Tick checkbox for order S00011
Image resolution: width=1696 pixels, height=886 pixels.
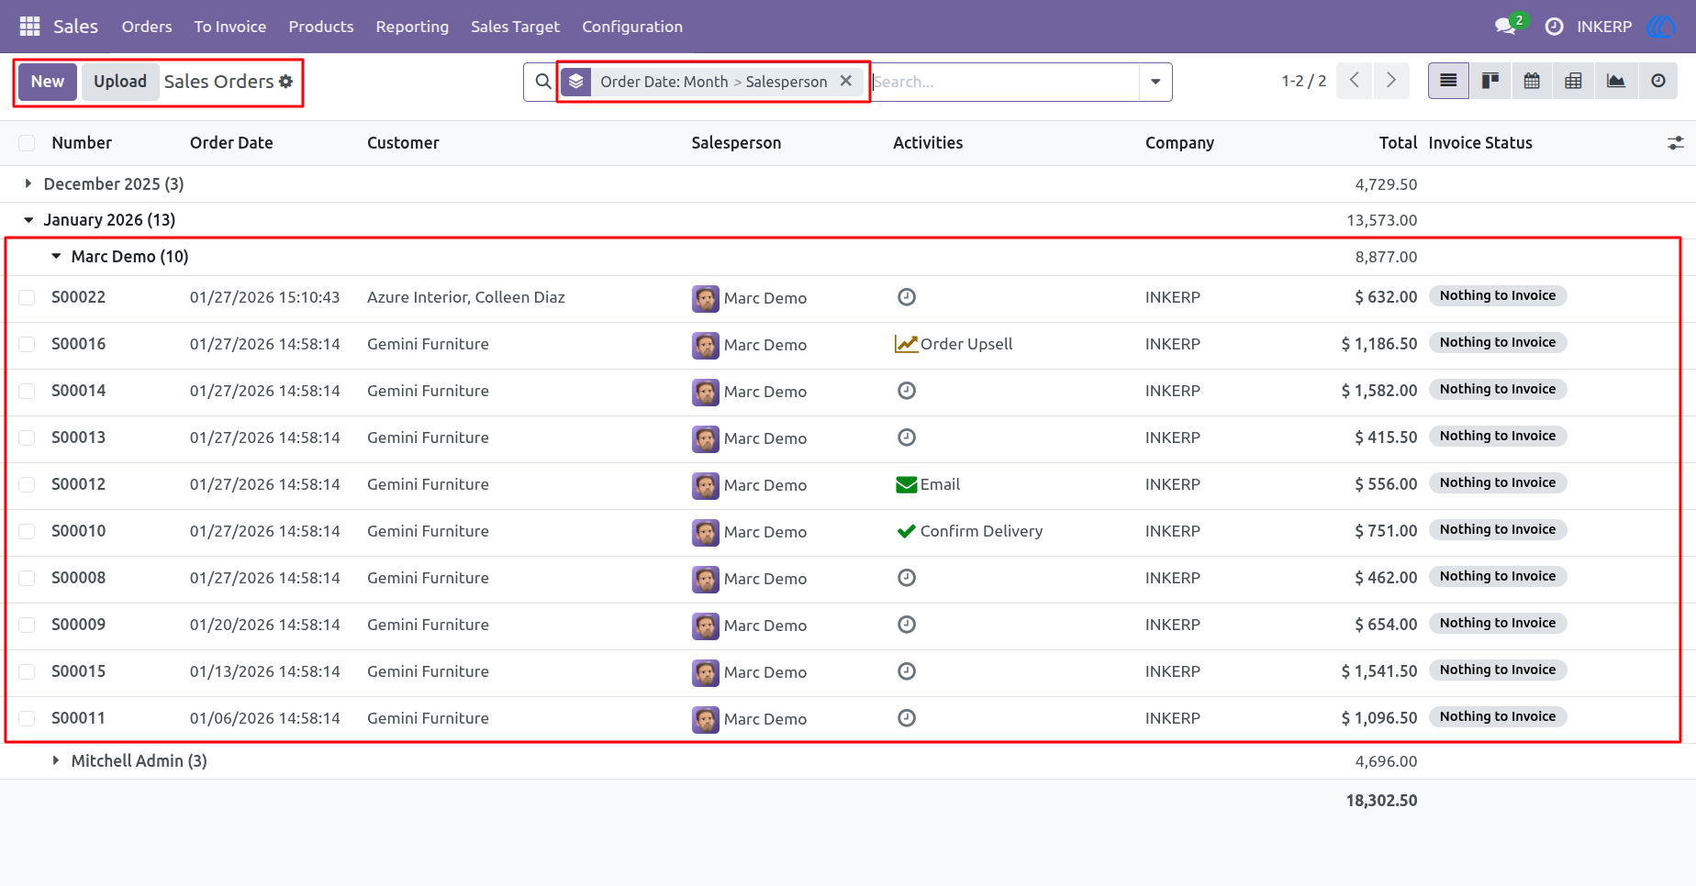click(27, 718)
